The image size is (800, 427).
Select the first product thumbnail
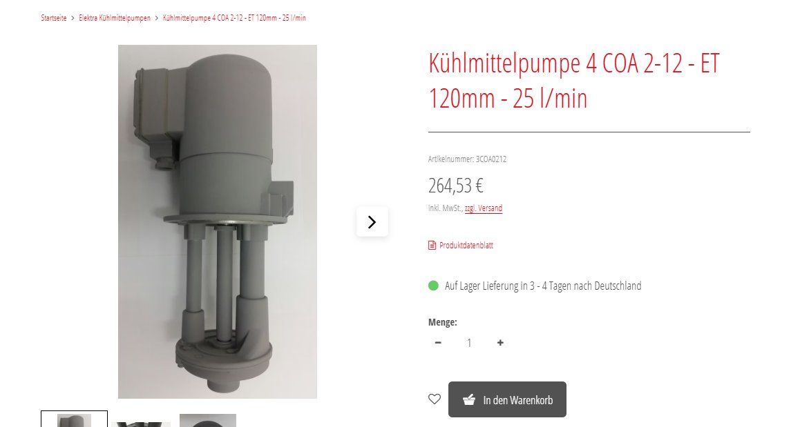(x=75, y=419)
